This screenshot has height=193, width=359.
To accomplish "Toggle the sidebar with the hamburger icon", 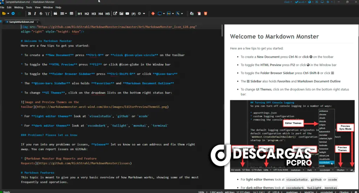I will pyautogui.click(x=1, y=21).
